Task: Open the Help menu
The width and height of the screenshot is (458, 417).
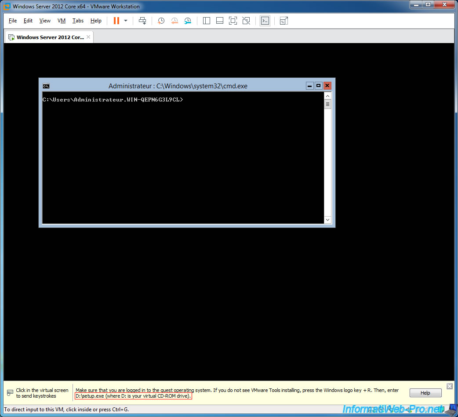Action: point(96,21)
